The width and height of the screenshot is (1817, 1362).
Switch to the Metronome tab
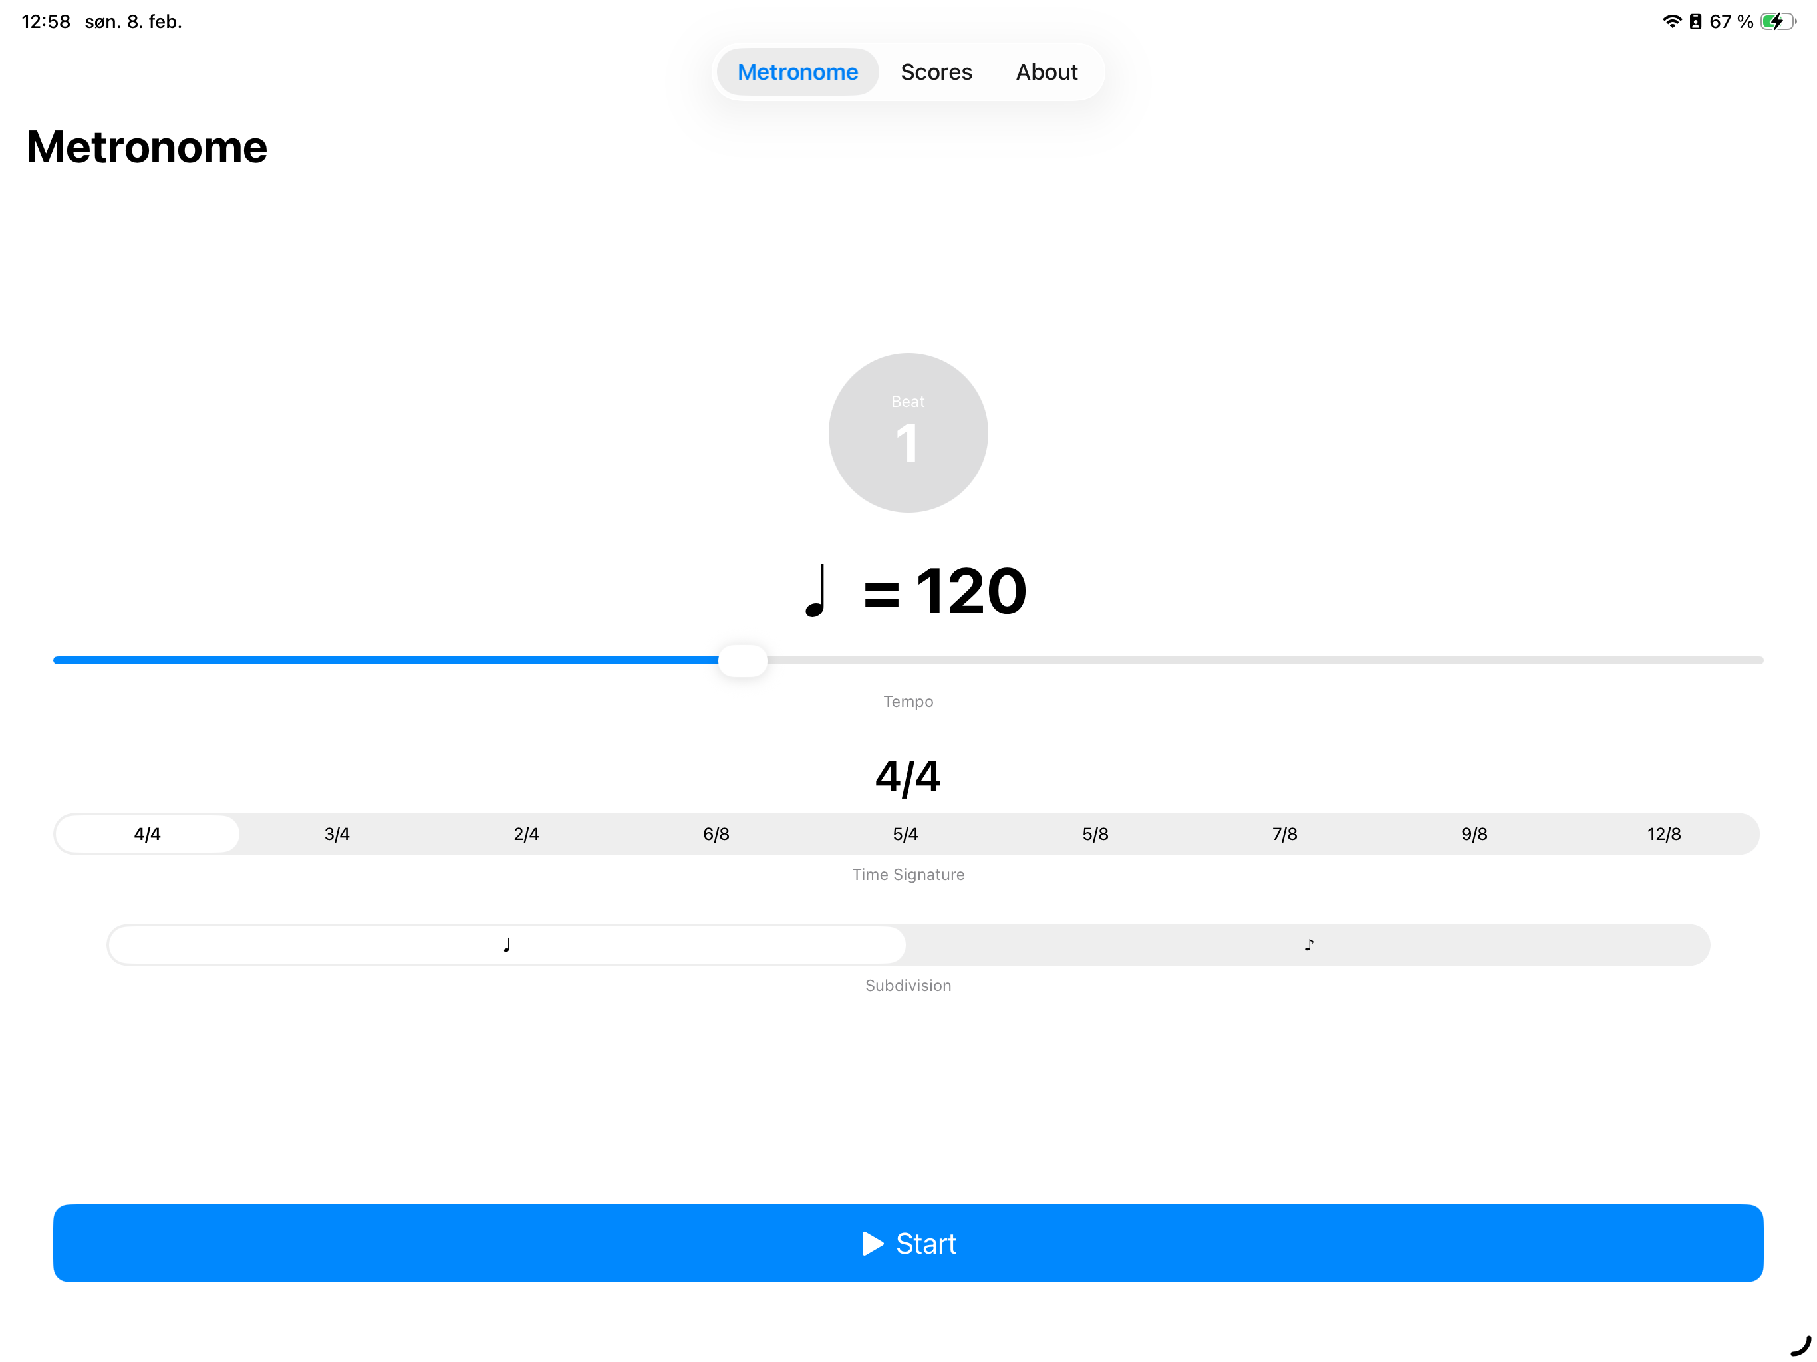[x=797, y=72]
